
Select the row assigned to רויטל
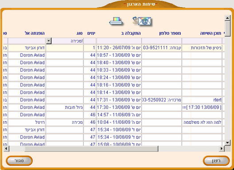[x=114, y=123]
